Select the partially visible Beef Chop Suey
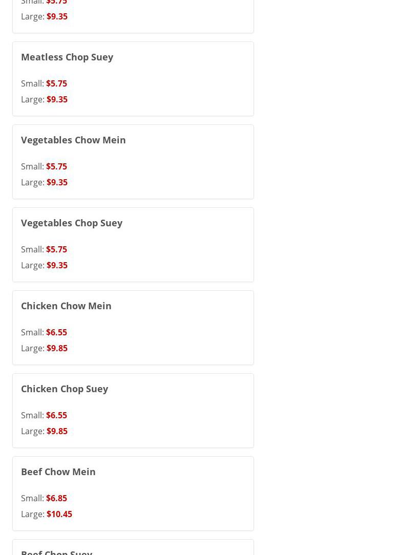The width and height of the screenshot is (402, 555). [x=57, y=551]
